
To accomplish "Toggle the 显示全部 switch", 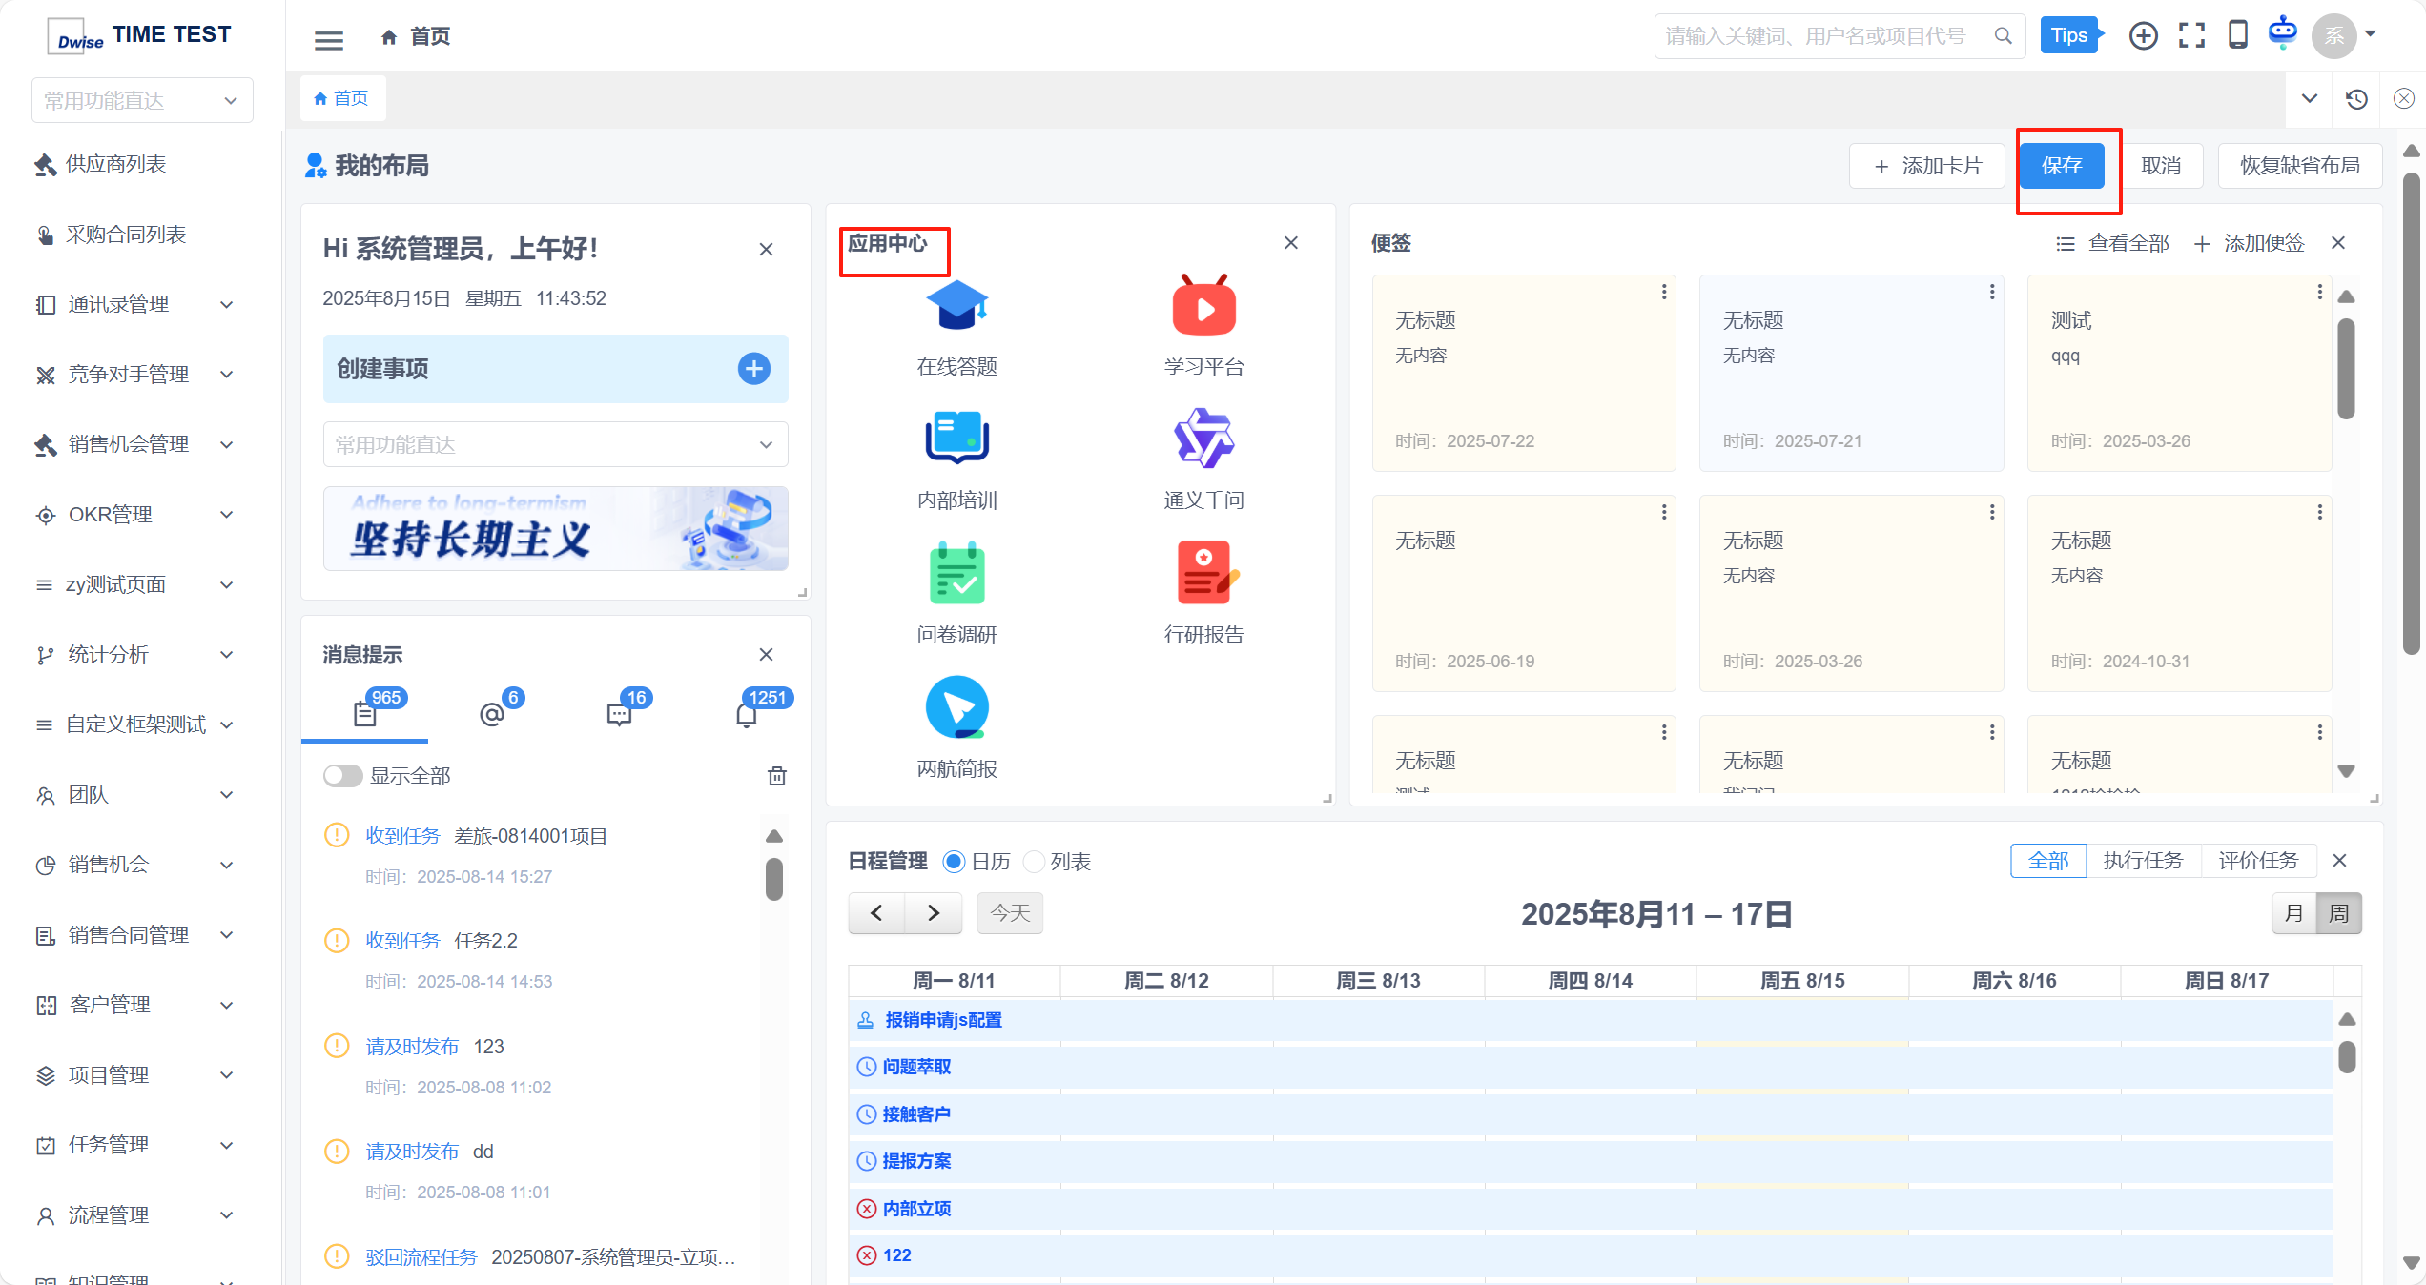I will point(342,776).
